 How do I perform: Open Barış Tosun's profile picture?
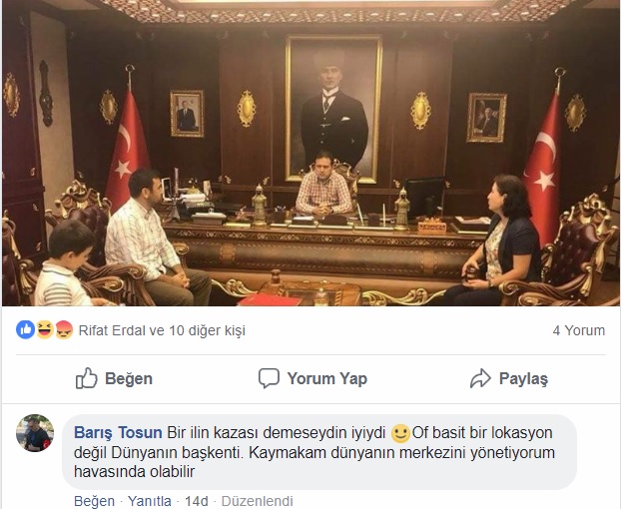tap(35, 433)
